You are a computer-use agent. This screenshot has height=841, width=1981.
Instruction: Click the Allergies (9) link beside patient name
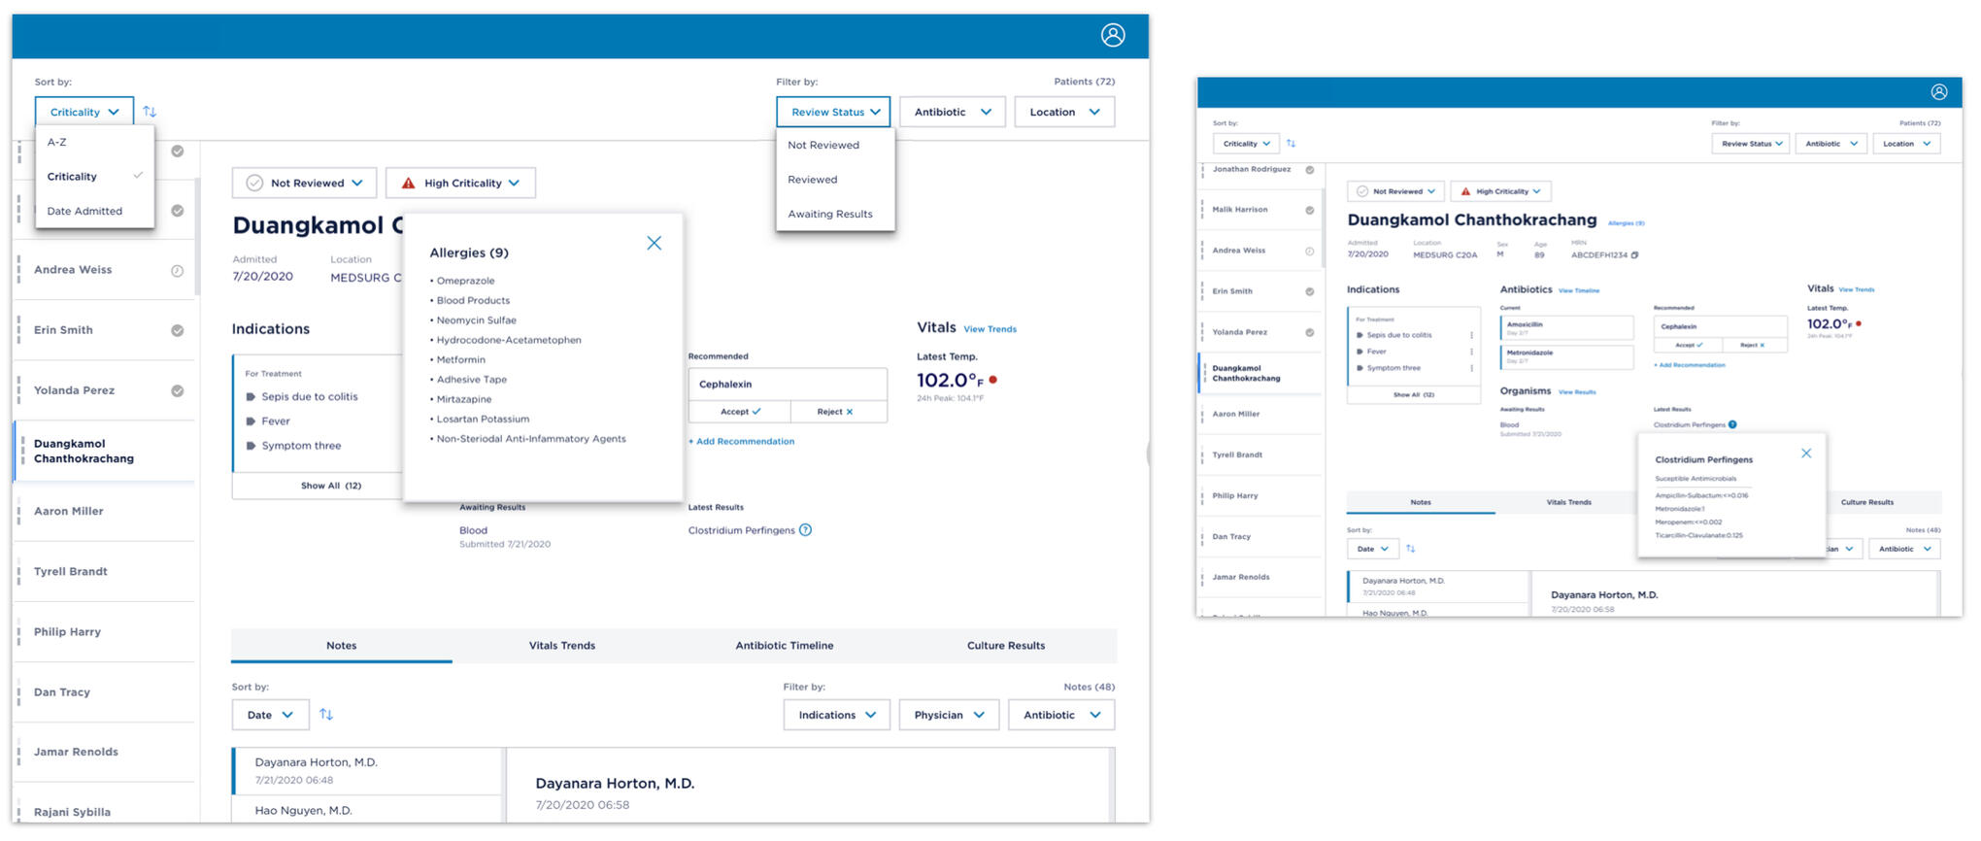[x=1626, y=223]
